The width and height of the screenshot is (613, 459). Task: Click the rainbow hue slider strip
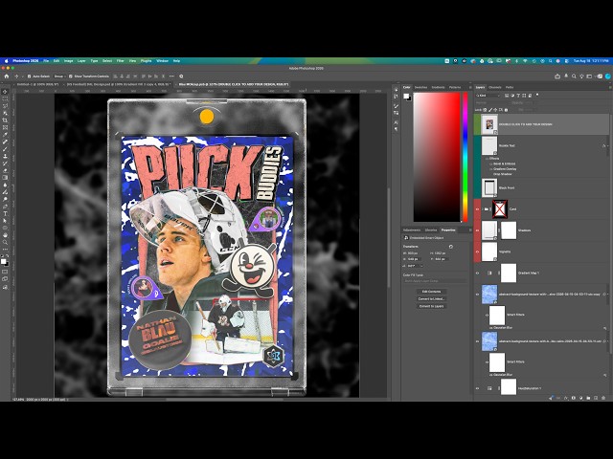tap(465, 157)
